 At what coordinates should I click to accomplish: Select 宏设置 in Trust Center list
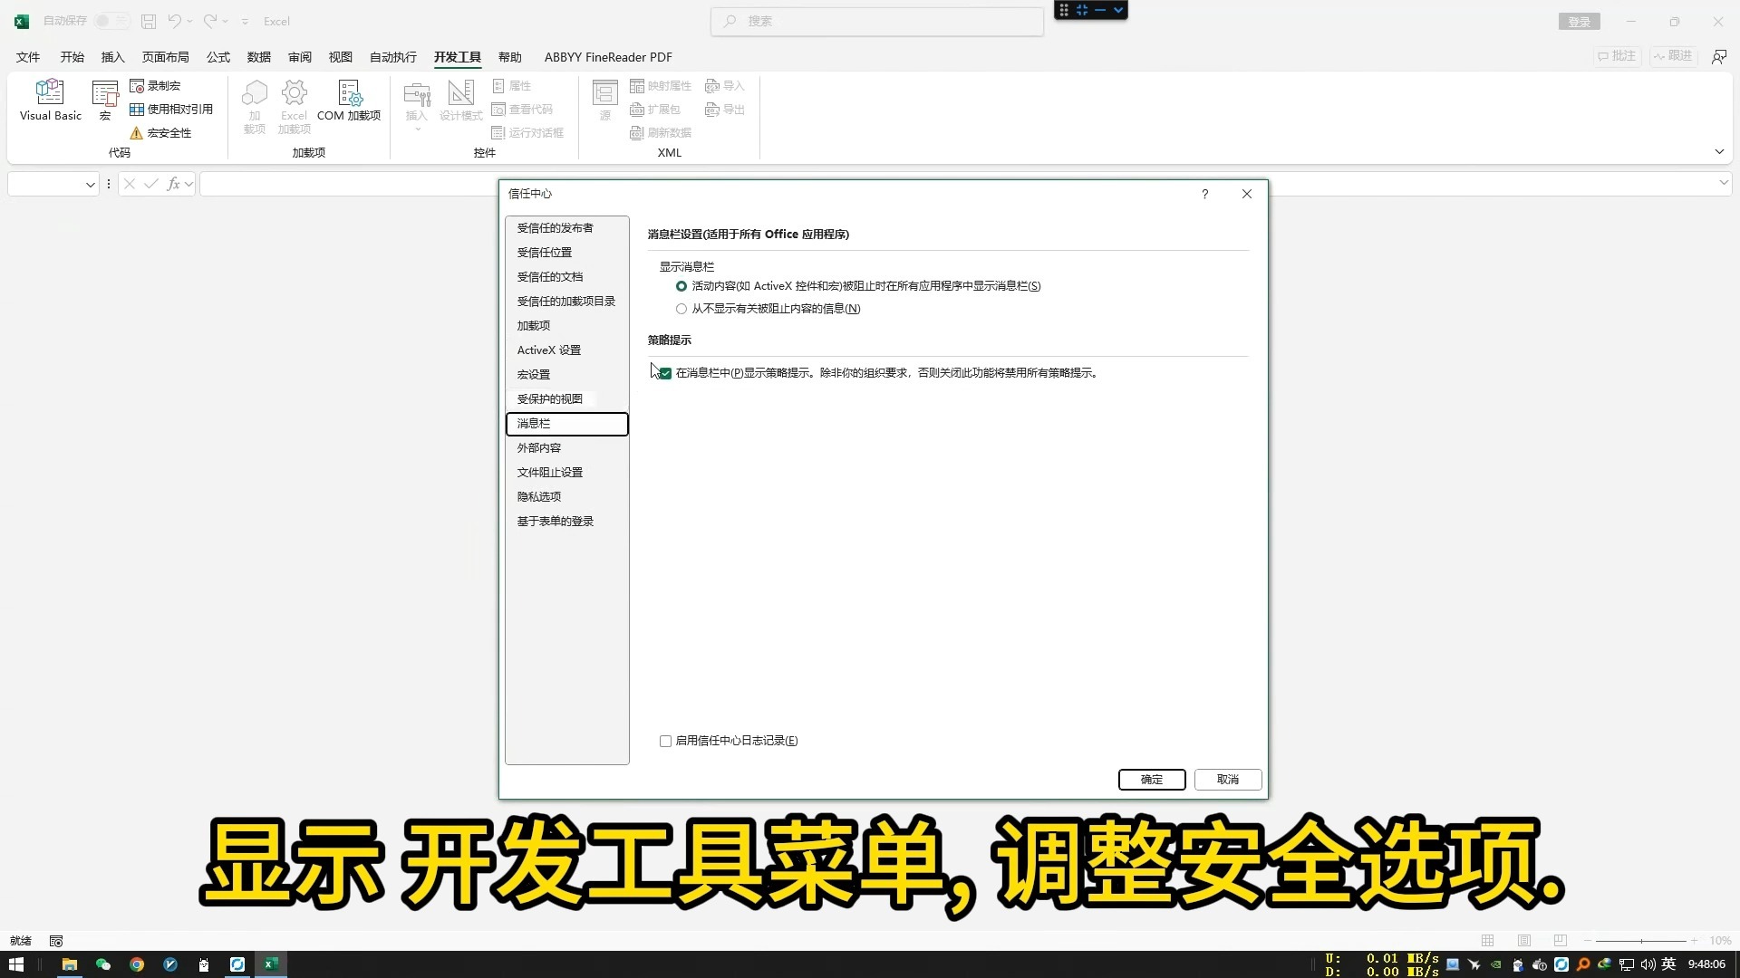point(567,375)
